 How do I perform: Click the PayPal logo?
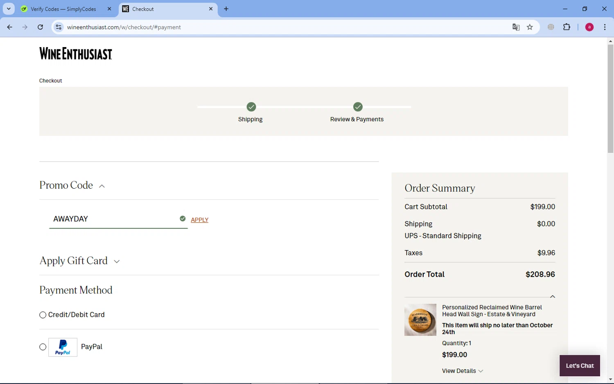[x=63, y=347]
